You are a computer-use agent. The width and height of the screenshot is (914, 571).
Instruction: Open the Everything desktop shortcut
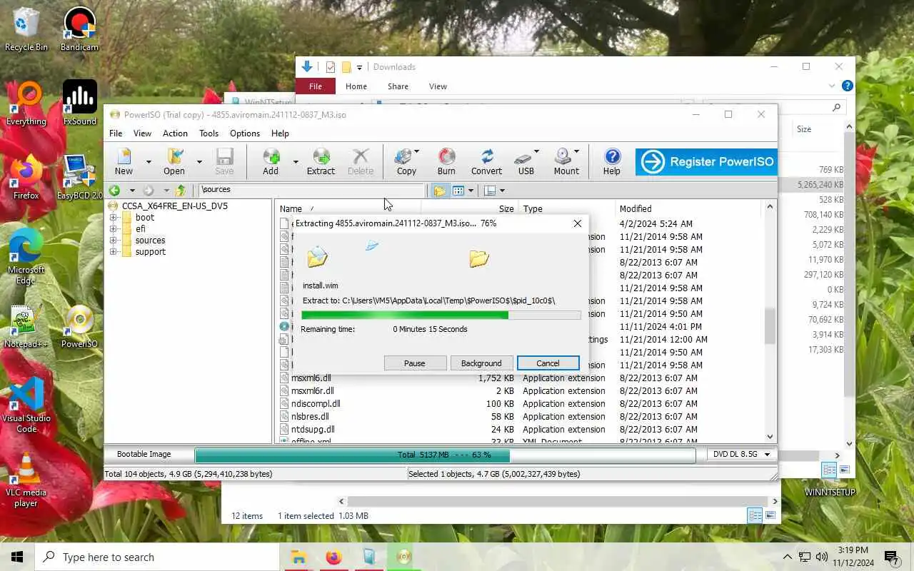(x=26, y=103)
